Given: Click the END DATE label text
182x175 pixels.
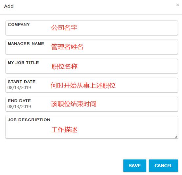Looking at the screenshot, I should 19,101.
